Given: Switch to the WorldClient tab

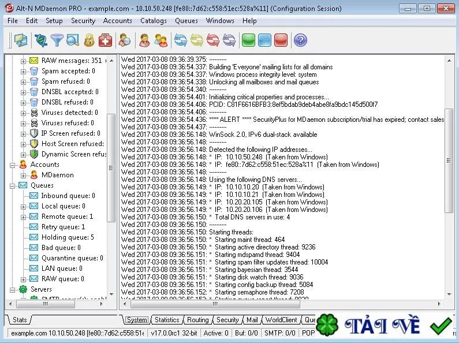Looking at the screenshot, I should [x=281, y=320].
